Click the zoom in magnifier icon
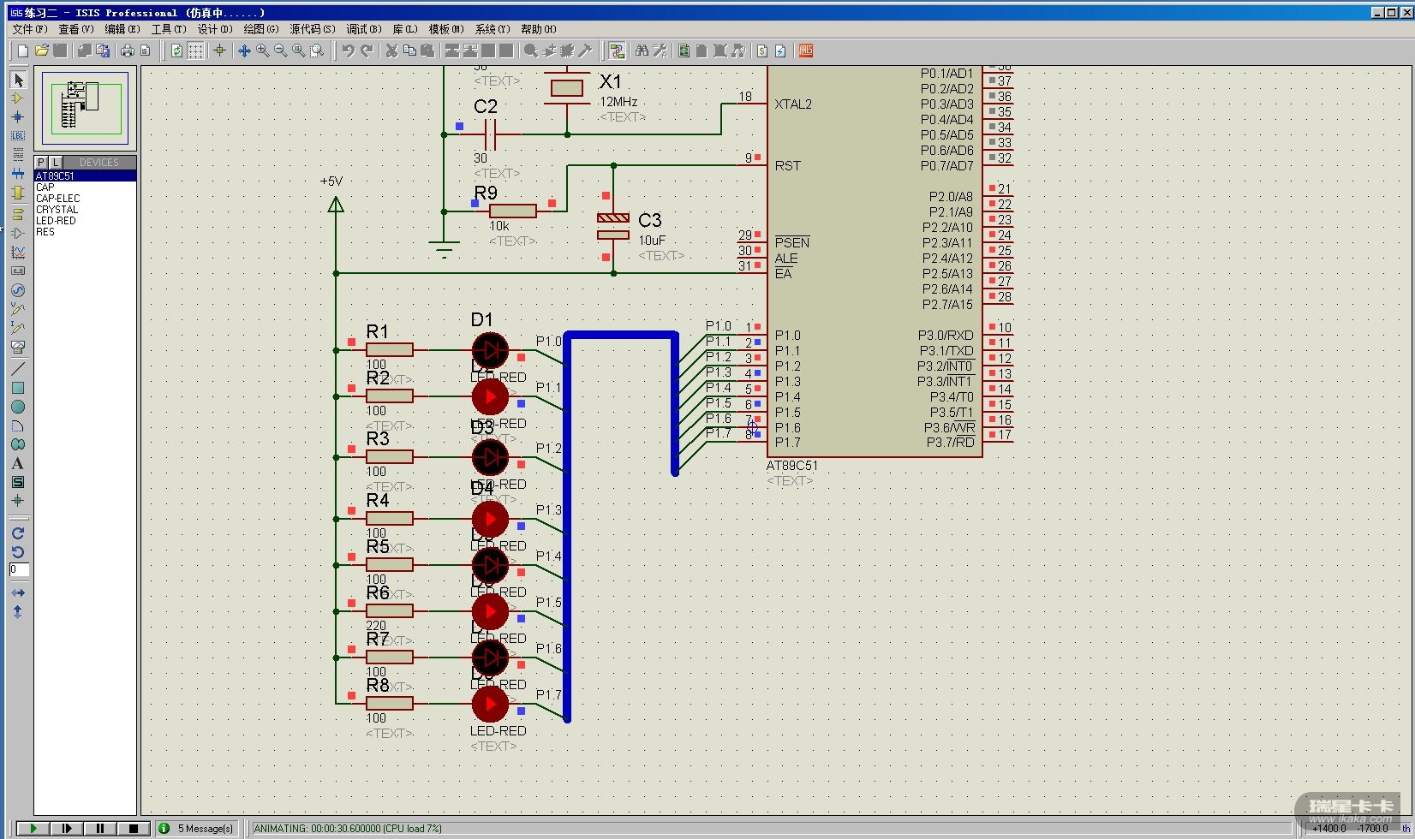1415x839 pixels. click(x=262, y=51)
